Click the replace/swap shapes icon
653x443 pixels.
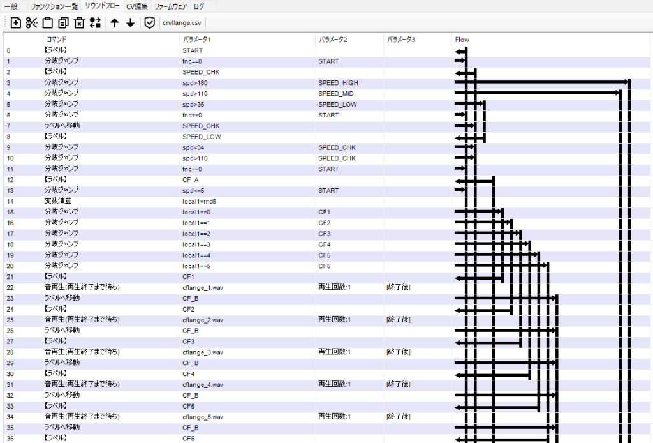click(x=95, y=23)
